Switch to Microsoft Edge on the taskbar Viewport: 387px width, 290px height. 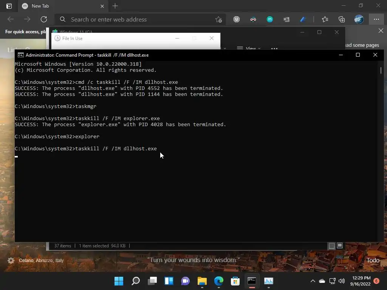[219, 281]
